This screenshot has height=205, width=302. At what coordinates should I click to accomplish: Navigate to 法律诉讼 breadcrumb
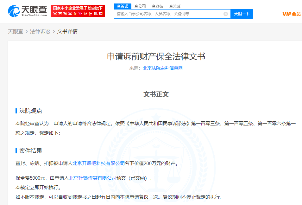point(40,32)
